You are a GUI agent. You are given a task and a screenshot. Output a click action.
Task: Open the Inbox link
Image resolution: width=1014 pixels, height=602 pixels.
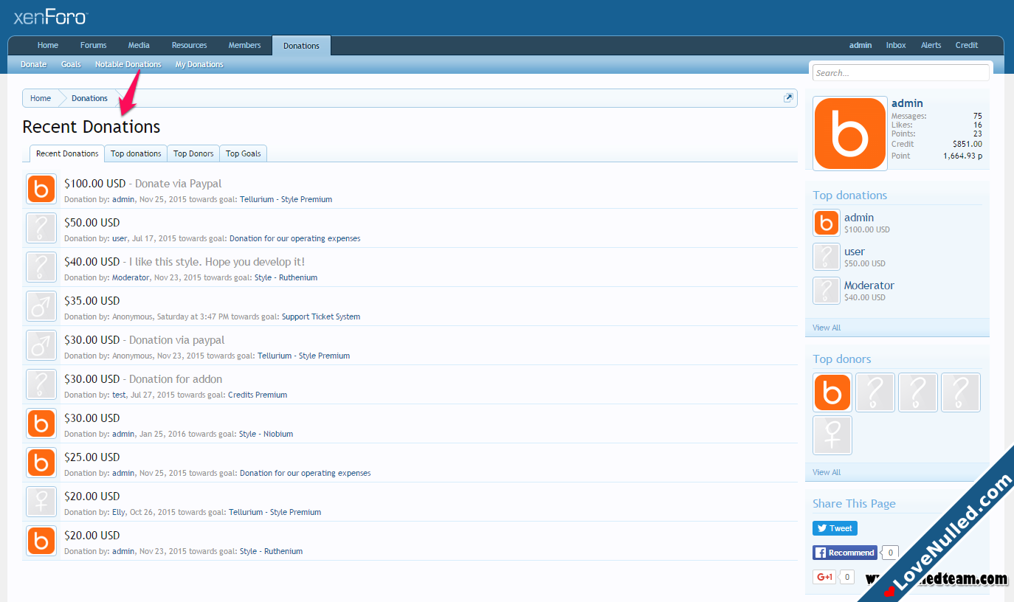click(x=896, y=45)
